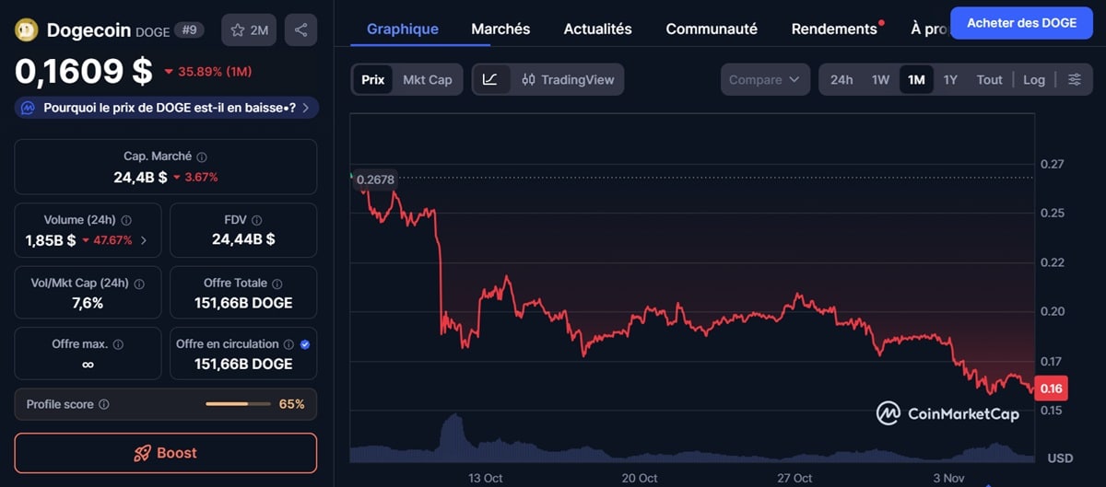Click the 7,6% Vol/Mkt Cap value
Viewport: 1106px width, 487px height.
[x=88, y=303]
